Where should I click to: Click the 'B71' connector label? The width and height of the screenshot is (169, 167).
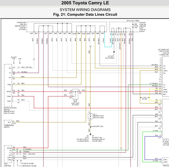point(46,33)
